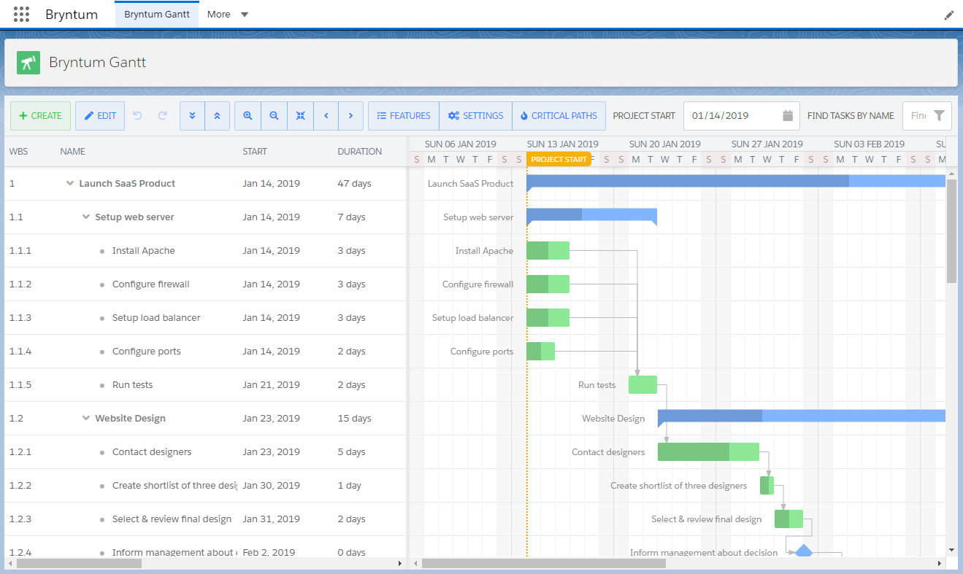Click the 15 days duration cell
This screenshot has height=574, width=963.
coord(369,419)
